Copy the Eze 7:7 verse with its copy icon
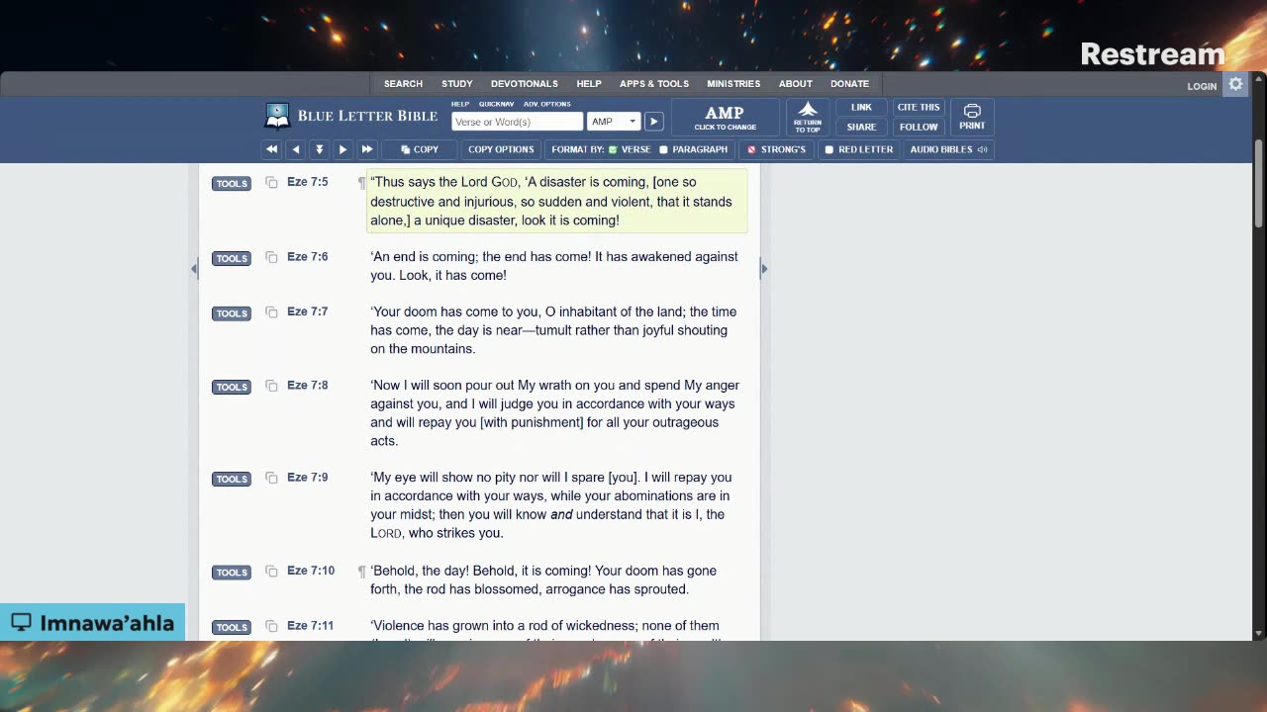This screenshot has height=712, width=1267. (271, 312)
